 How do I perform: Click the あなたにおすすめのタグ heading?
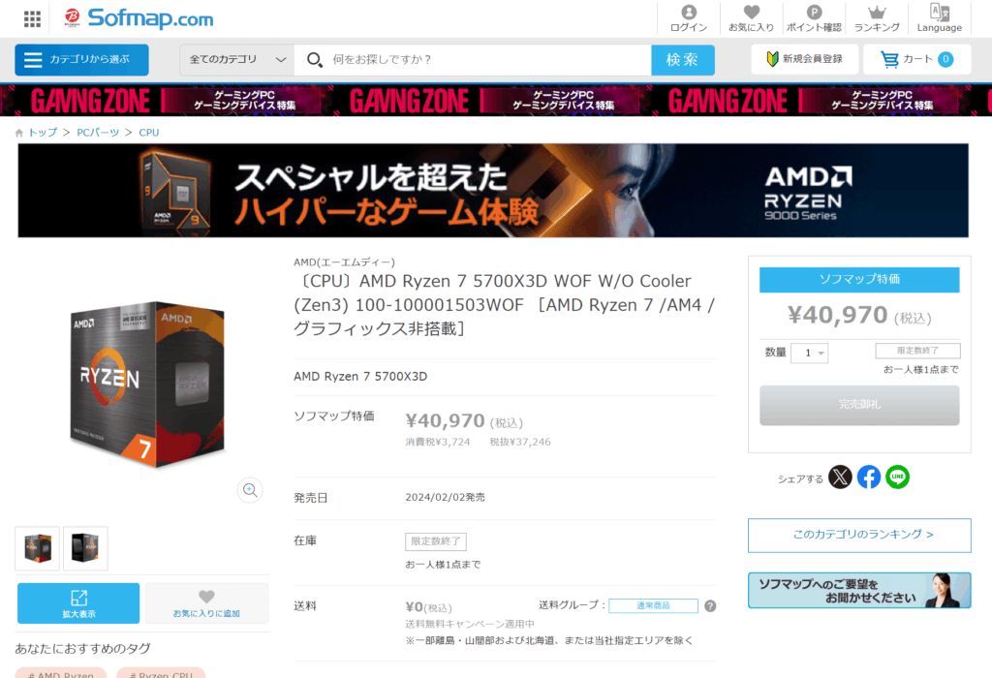[83, 648]
